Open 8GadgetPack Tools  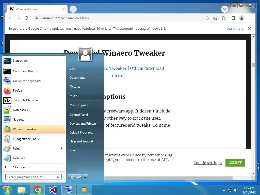click(x=34, y=139)
